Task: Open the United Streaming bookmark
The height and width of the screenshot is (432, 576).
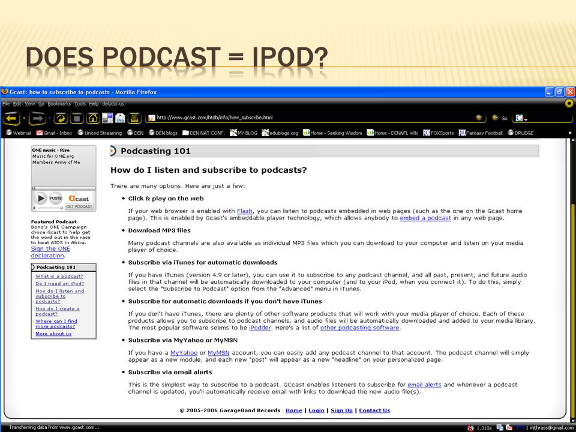Action: [100, 133]
